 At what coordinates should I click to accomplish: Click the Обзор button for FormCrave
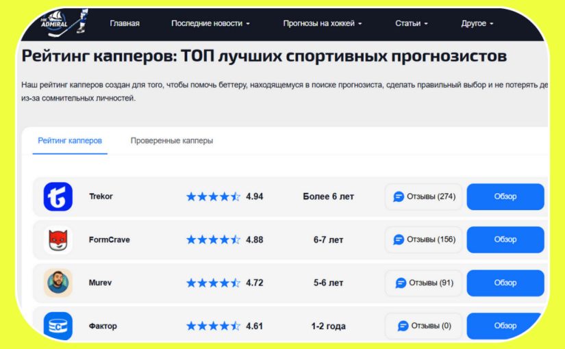point(505,240)
